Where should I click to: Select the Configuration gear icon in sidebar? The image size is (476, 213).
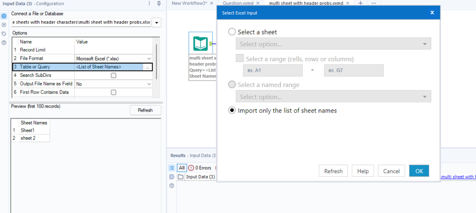(x=4, y=15)
